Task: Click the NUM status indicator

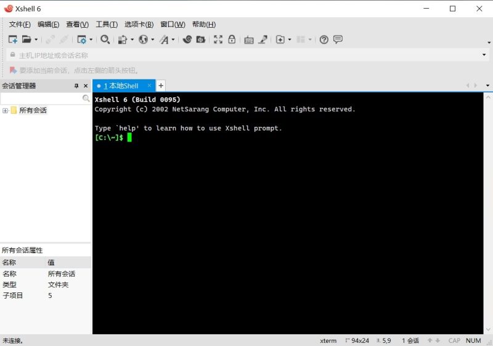Action: (473, 340)
